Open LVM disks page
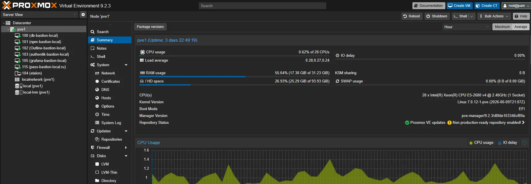The image size is (531, 184). coord(110,164)
